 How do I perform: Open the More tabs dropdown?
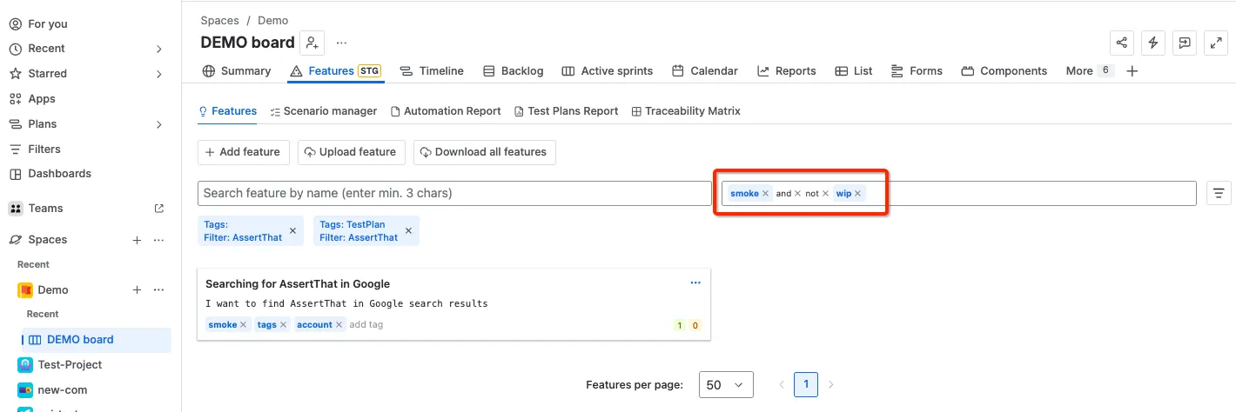tap(1090, 71)
